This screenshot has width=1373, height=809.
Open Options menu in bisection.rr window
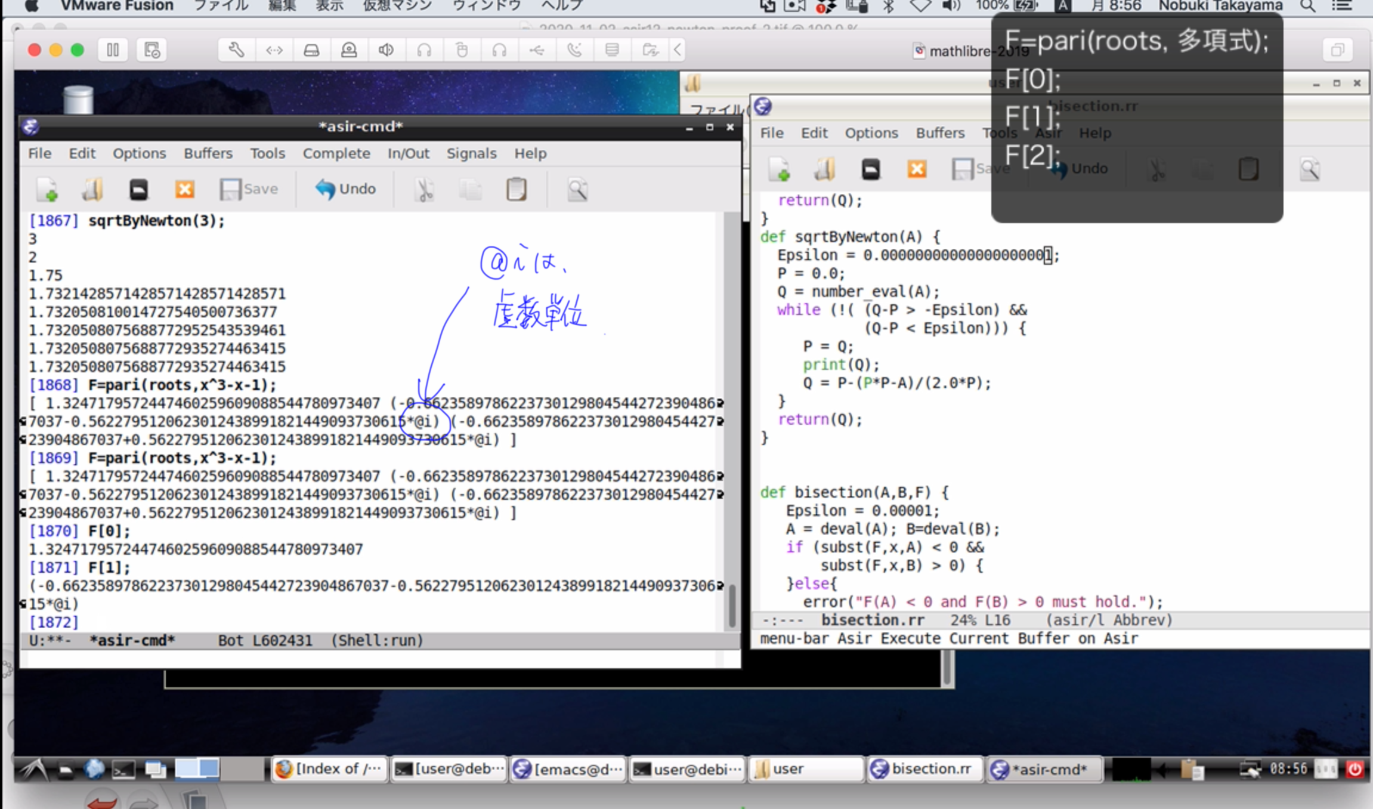pos(871,133)
